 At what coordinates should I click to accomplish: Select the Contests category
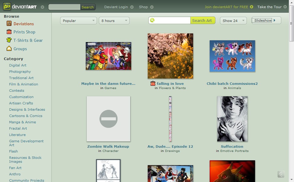click(17, 91)
